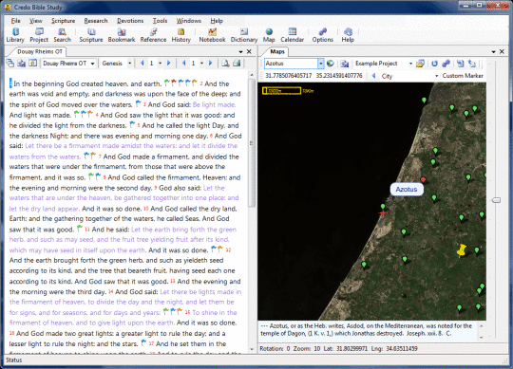Click the latitude value 31.7785076405717

pos(288,76)
